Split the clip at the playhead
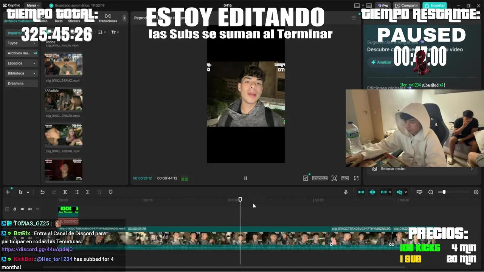Viewport: 484px width, 272px height. (x=65, y=192)
